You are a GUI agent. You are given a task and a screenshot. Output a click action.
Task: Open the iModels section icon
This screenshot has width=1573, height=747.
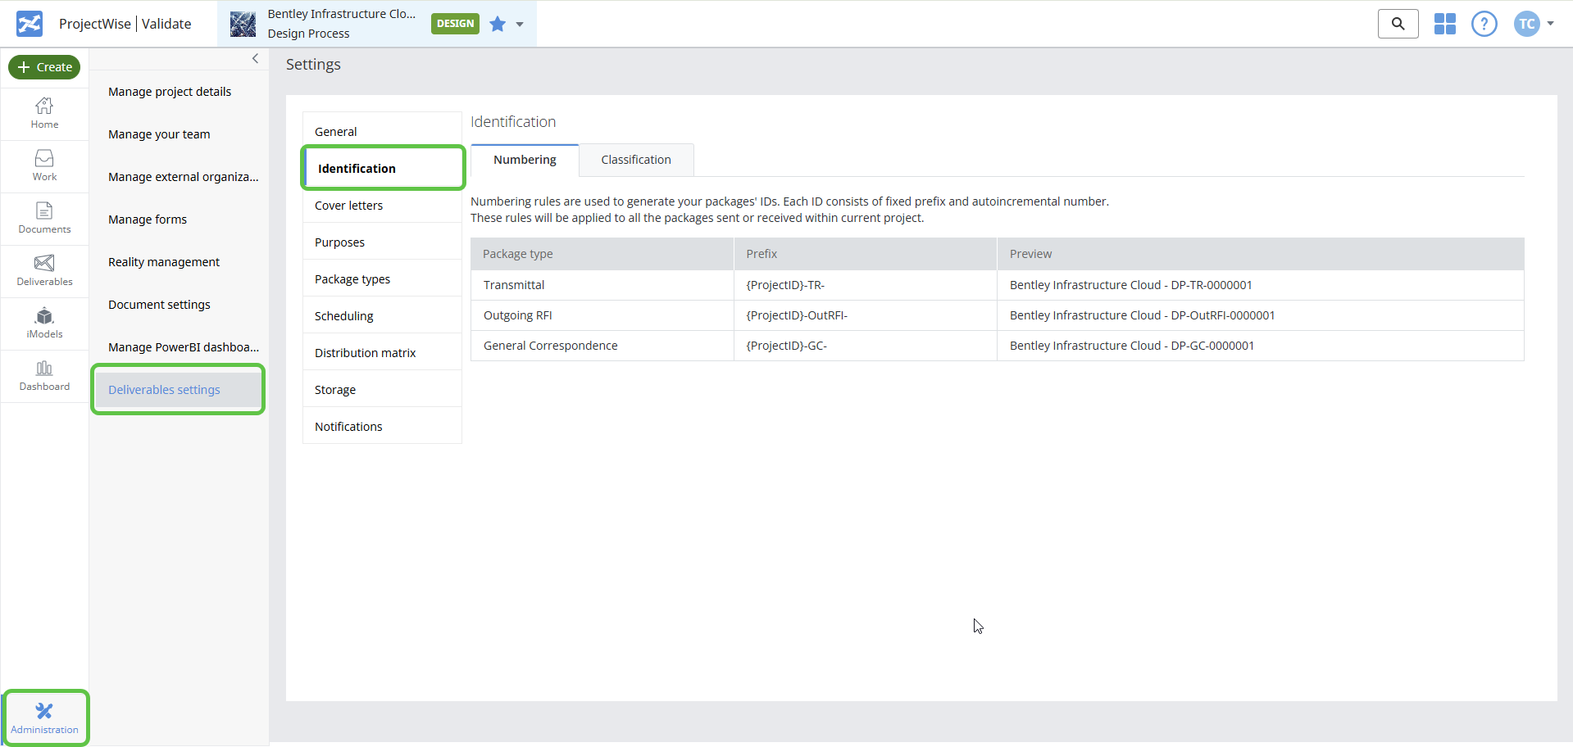pyautogui.click(x=44, y=322)
